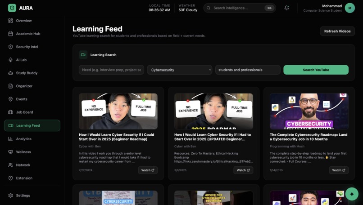Click the Mohammad user name
Image resolution: width=363 pixels, height=205 pixels.
[332, 6]
